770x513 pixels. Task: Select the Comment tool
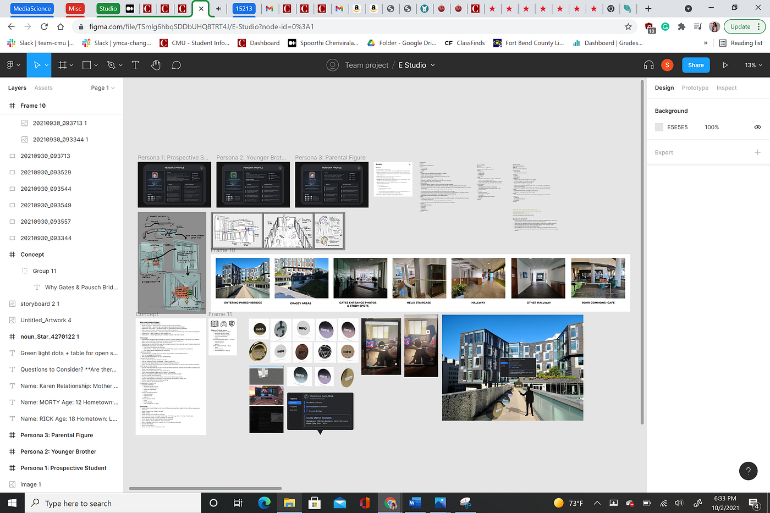point(176,65)
